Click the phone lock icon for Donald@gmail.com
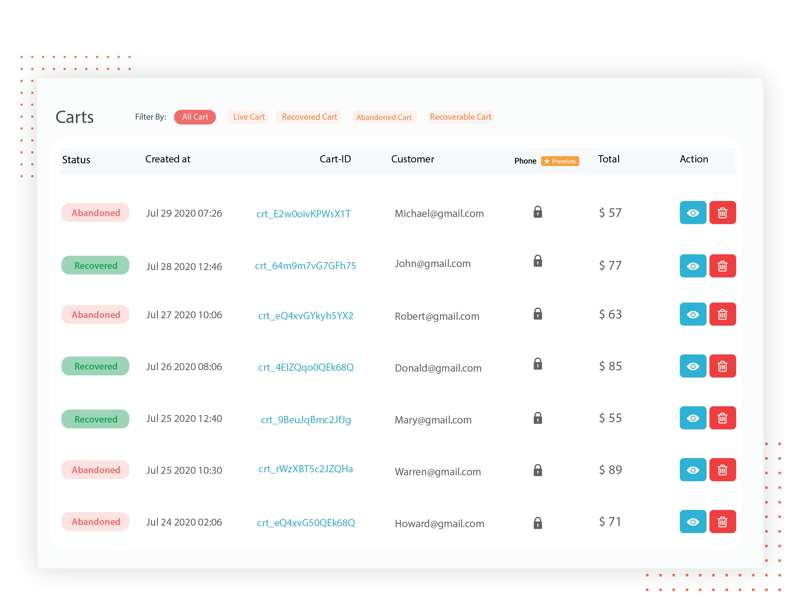 (x=538, y=364)
